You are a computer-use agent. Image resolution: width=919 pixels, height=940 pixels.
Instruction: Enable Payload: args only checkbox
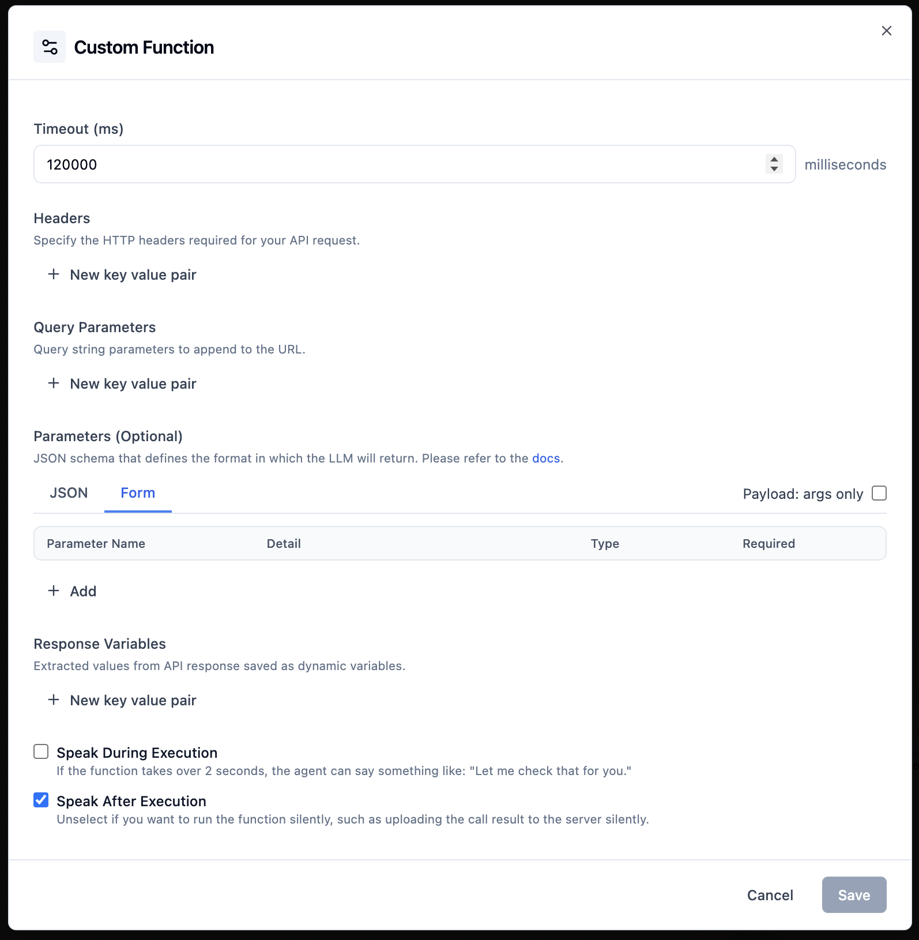click(879, 494)
